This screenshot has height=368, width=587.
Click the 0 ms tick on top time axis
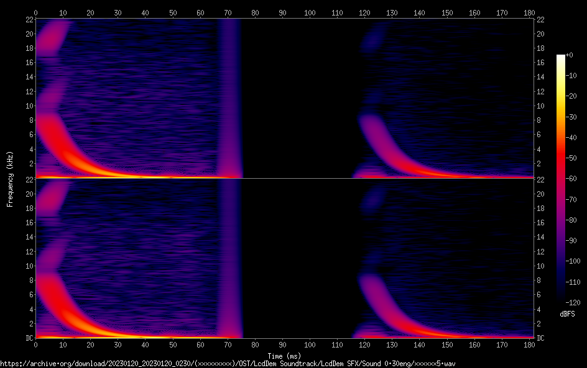pyautogui.click(x=35, y=12)
